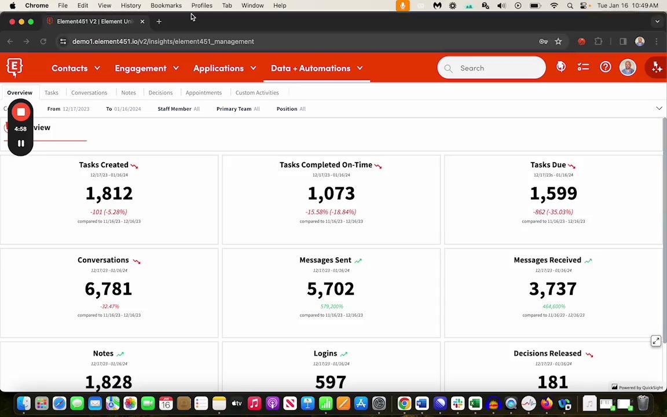Switch to the Tasks tab

[52, 92]
